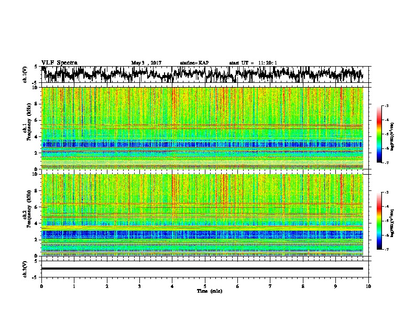Image resolution: width=415 pixels, height=321 pixels.
Task: Click the "ch.1(V)" waveform axis label
Action: (x=25, y=74)
